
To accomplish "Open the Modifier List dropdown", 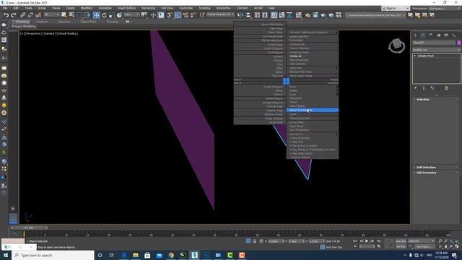I will point(436,50).
